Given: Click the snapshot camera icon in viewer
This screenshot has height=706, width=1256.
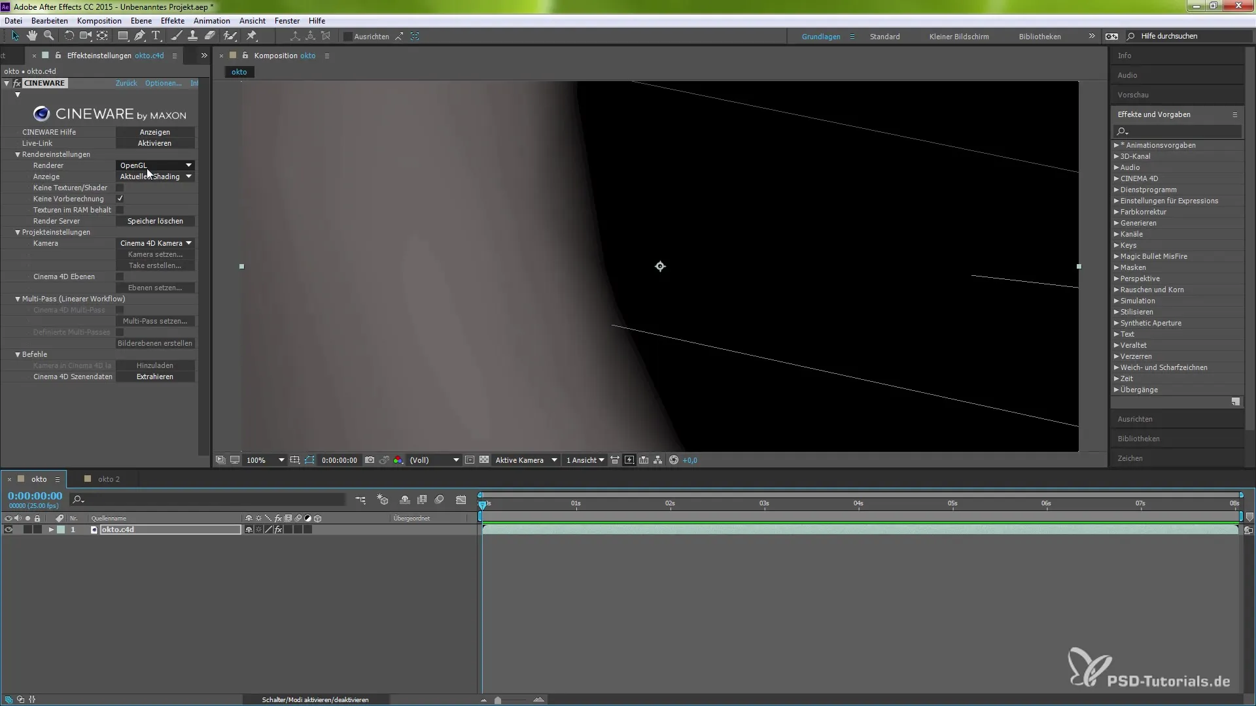Looking at the screenshot, I should click(x=370, y=460).
